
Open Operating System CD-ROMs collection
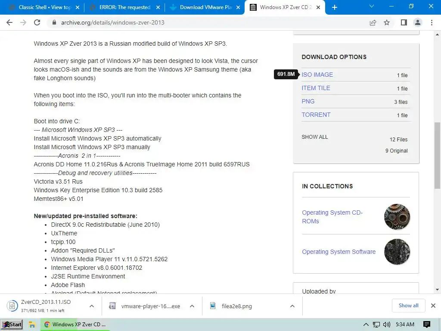tap(332, 217)
